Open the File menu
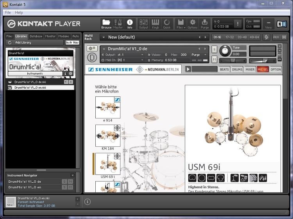293x219 pixels. tap(8, 12)
